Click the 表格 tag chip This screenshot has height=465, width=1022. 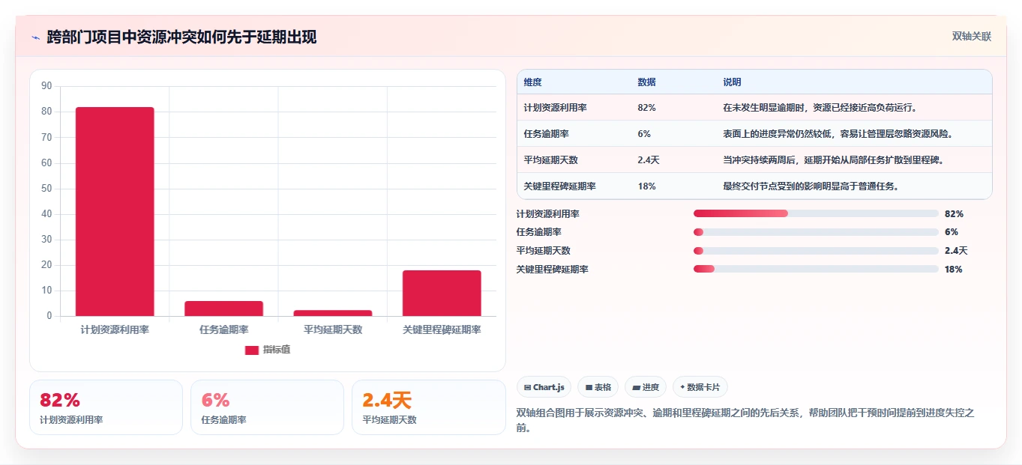pyautogui.click(x=598, y=387)
